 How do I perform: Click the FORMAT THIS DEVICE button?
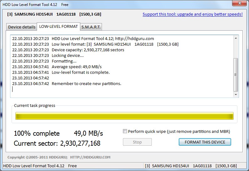pyautogui.click(x=205, y=142)
